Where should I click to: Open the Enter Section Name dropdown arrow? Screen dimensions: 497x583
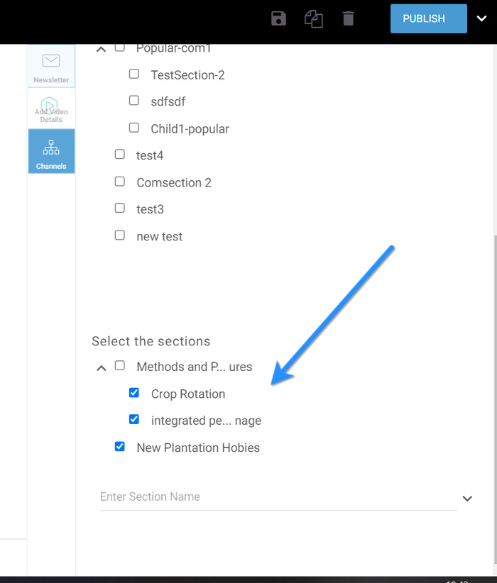pos(466,499)
